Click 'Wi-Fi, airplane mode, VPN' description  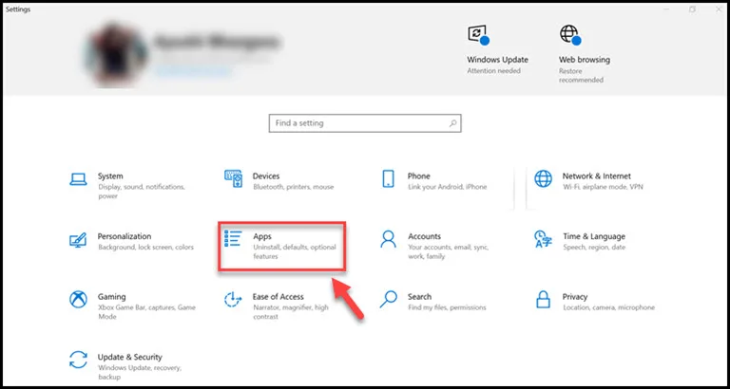tap(603, 187)
